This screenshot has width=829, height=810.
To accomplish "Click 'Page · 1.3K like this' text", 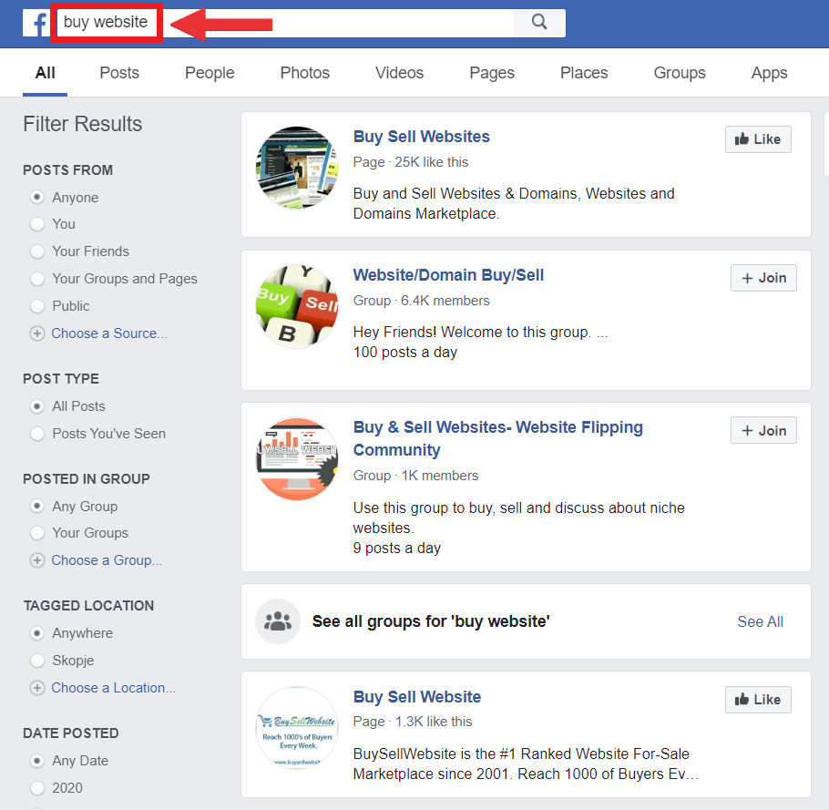I will (x=413, y=722).
